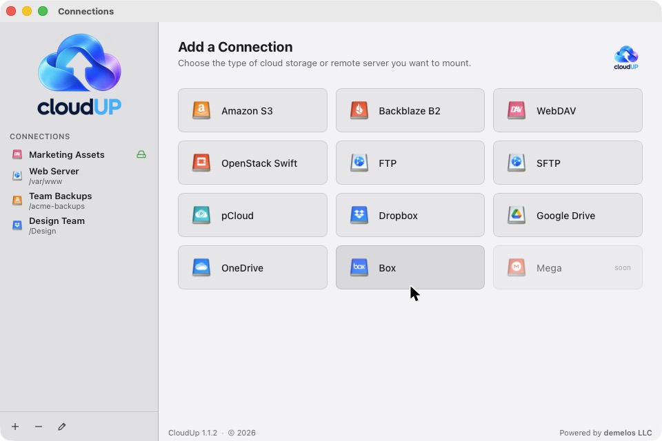Click the Dropbox drive icon

coord(359,215)
